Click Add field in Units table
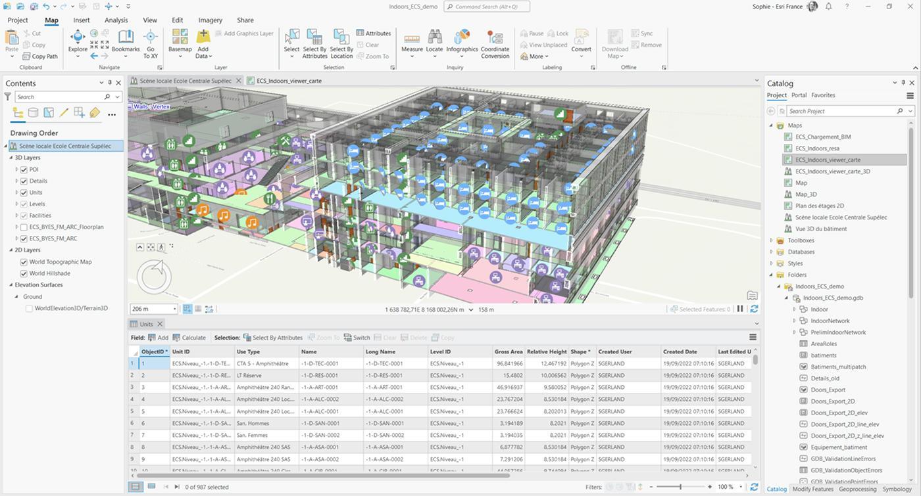 coord(158,338)
